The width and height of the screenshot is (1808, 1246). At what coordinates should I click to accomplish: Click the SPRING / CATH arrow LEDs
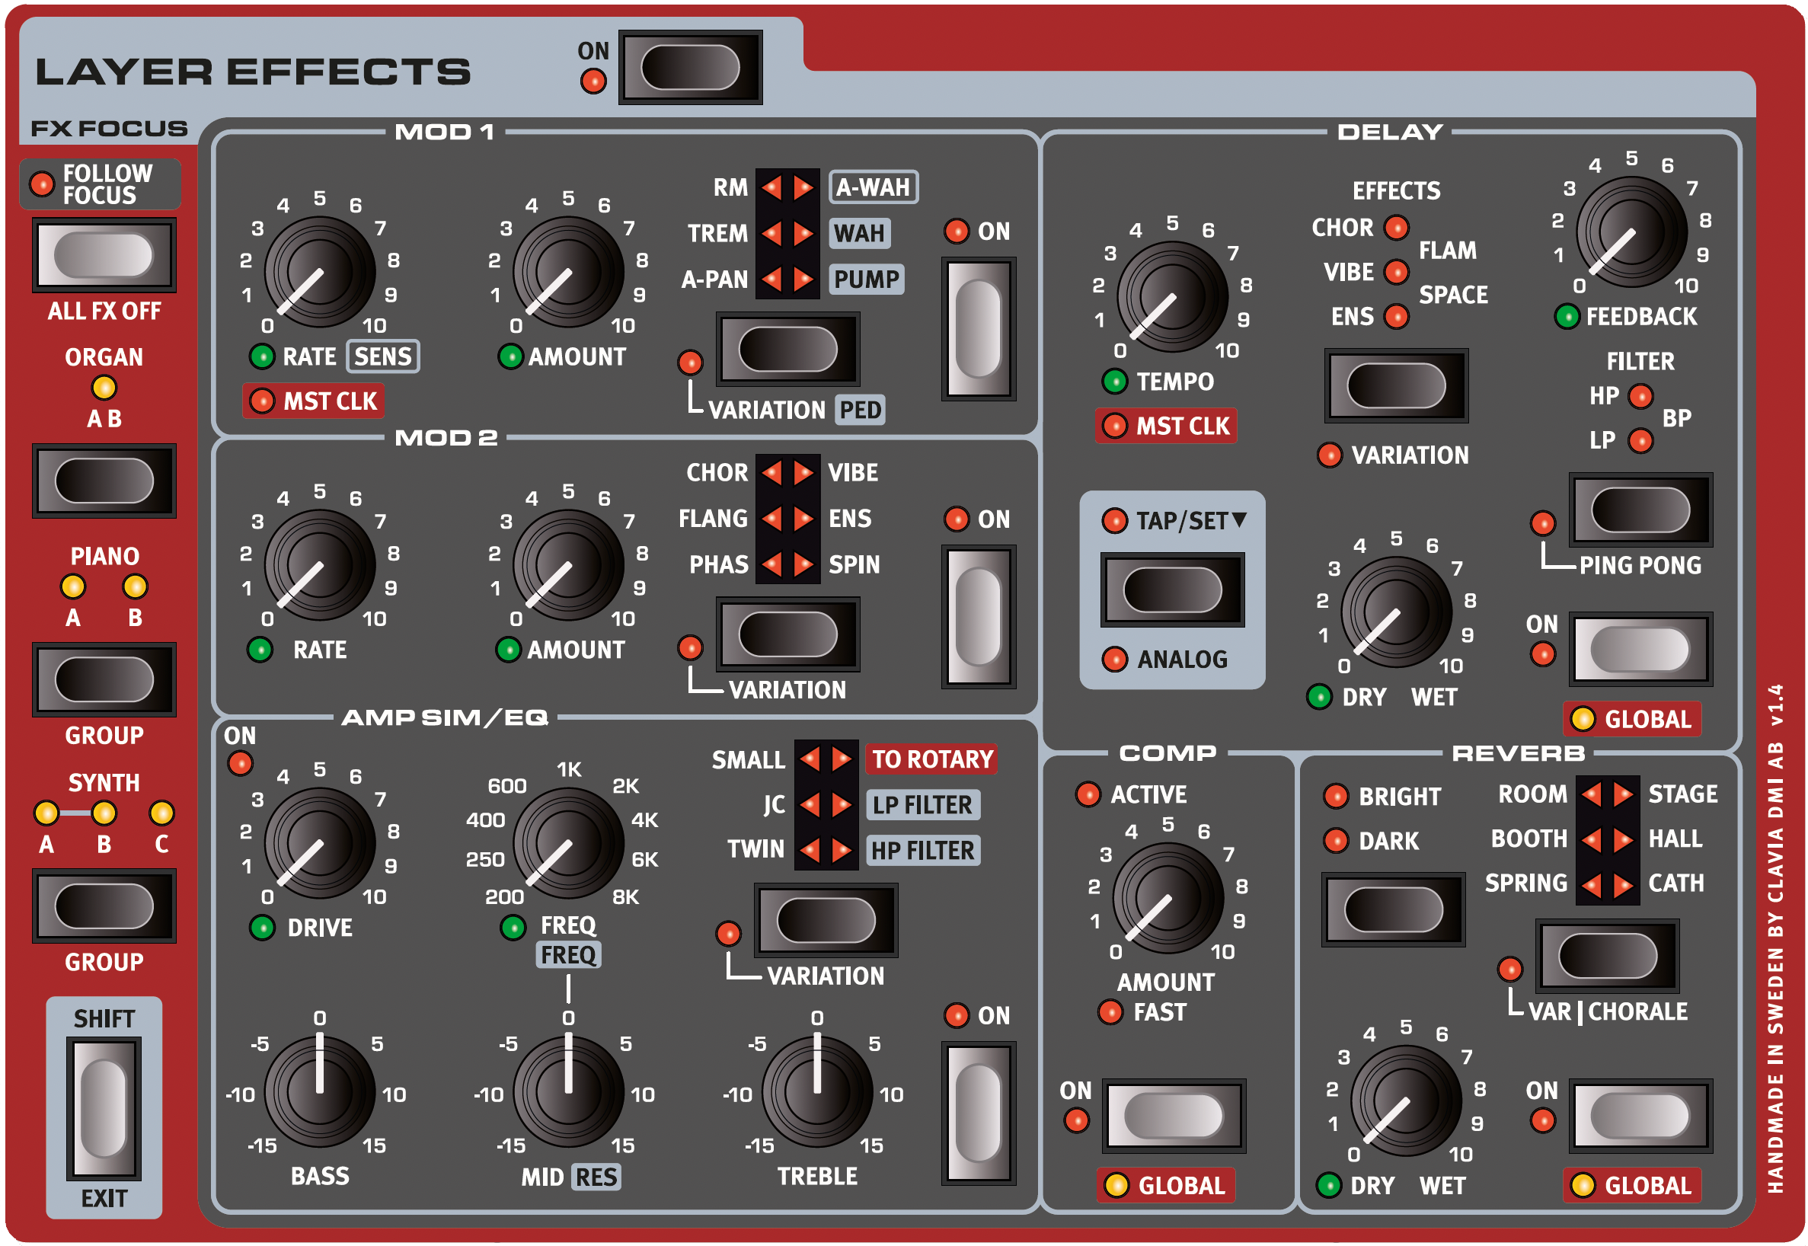(x=1607, y=884)
